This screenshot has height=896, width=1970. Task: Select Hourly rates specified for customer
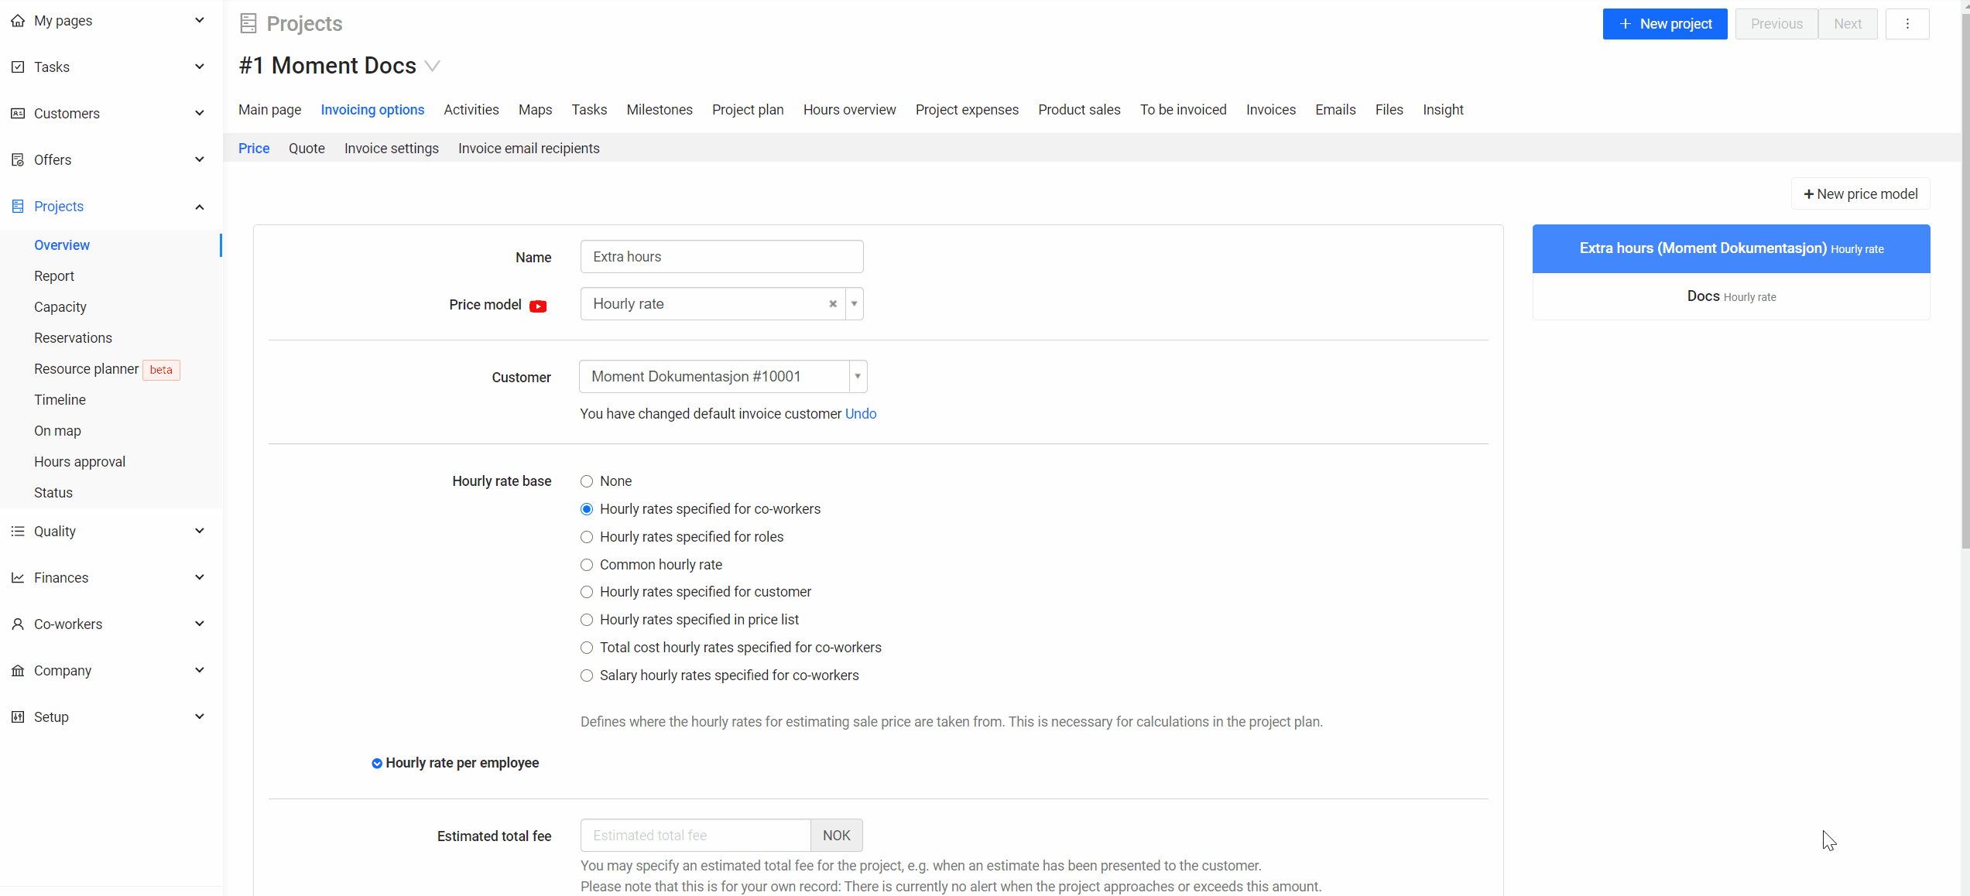pos(587,592)
